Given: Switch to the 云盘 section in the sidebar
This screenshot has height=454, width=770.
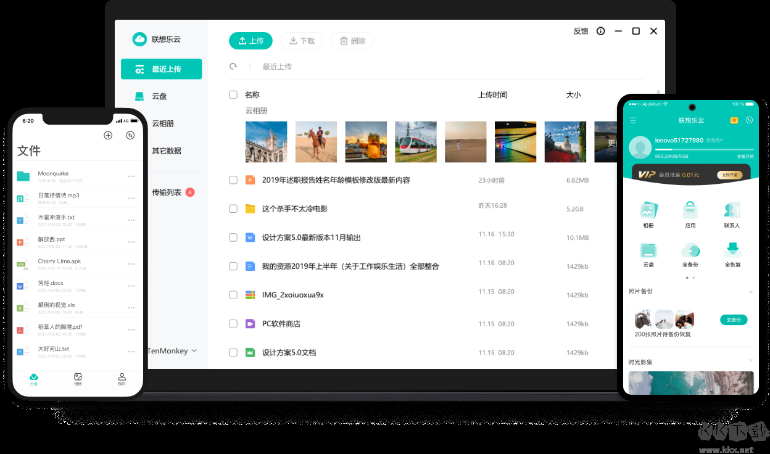Looking at the screenshot, I should click(x=159, y=96).
